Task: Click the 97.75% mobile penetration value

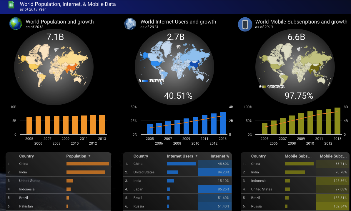Action: (299, 96)
